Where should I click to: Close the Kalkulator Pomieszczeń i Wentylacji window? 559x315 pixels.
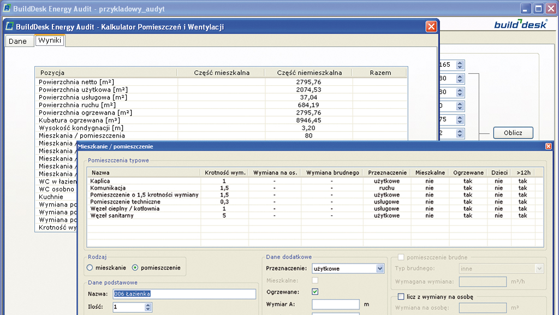click(x=431, y=26)
